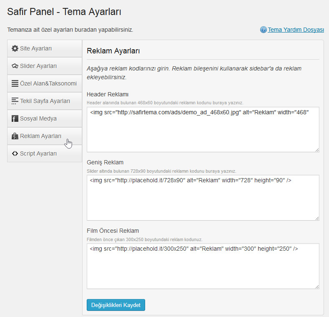Click the shopping bag icon beside Reklam Ayarları
The image size is (329, 317).
tap(15, 136)
